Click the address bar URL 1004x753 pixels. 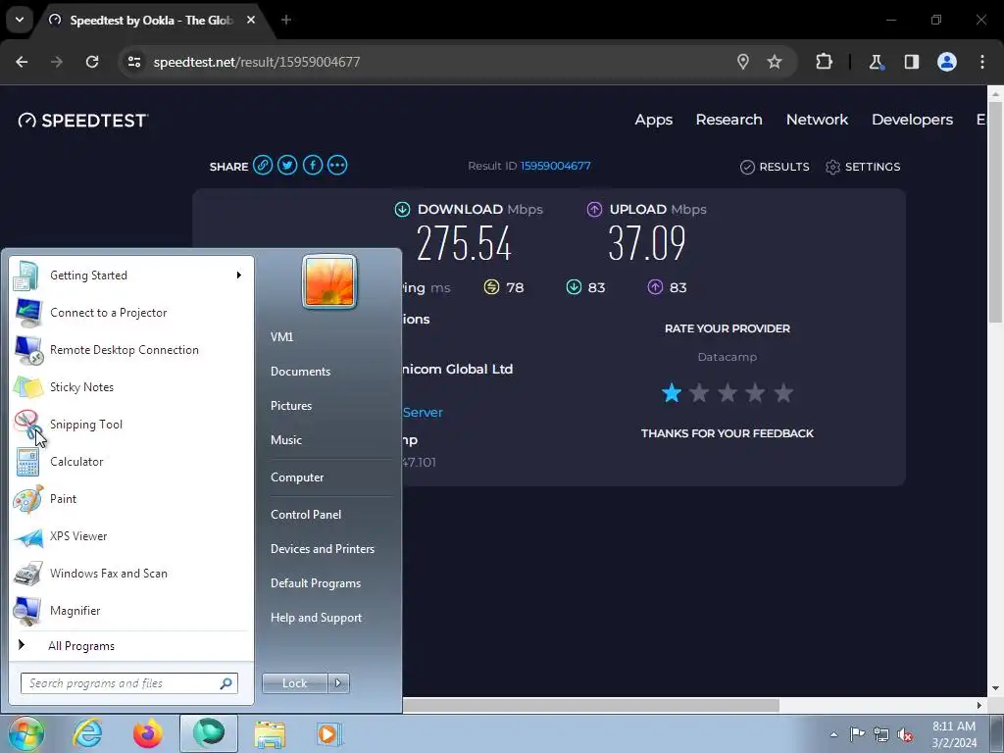(x=257, y=62)
